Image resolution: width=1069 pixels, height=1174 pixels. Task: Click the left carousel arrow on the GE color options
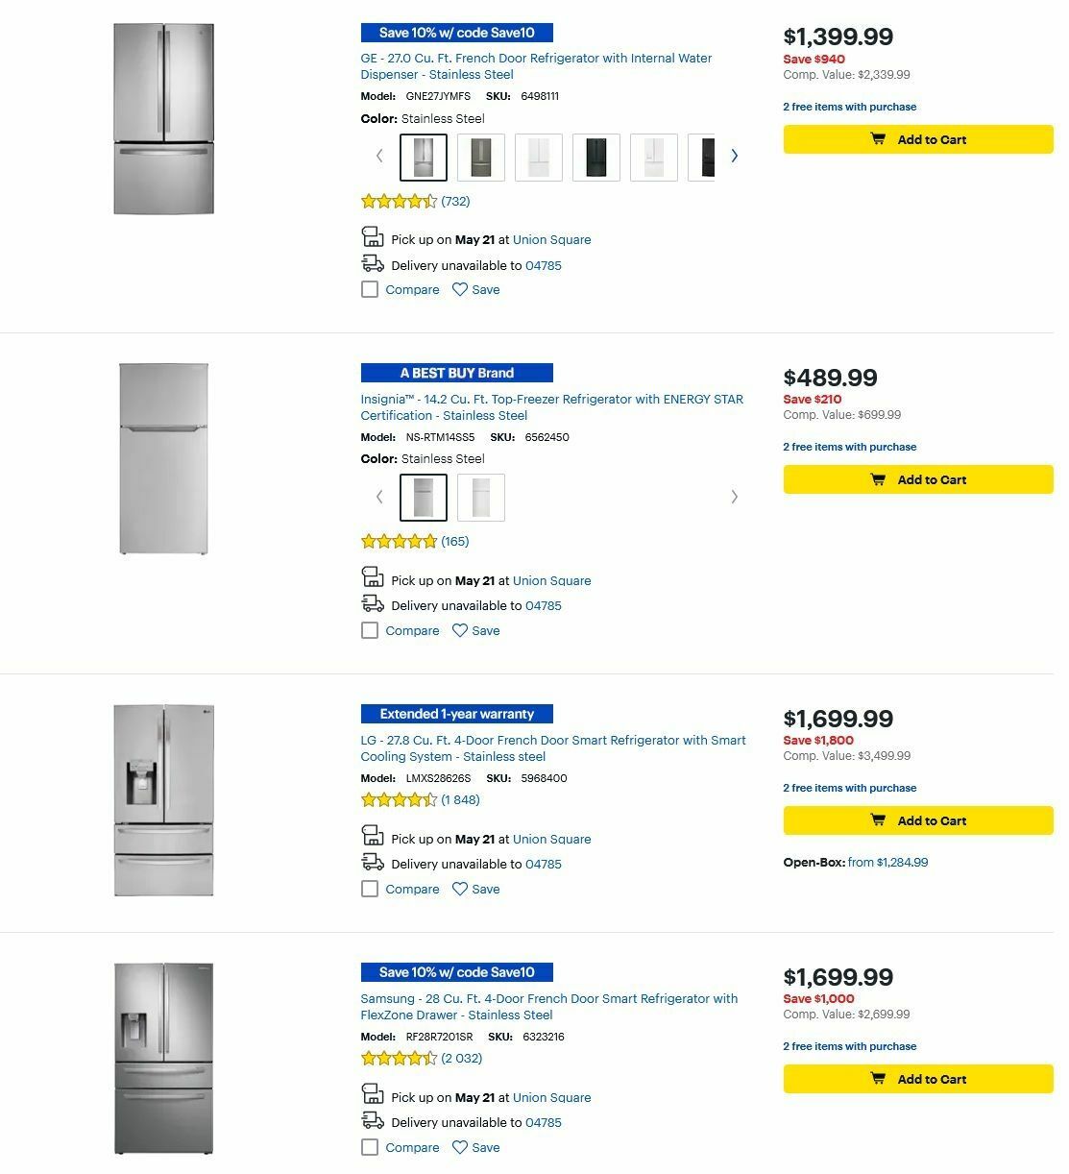point(379,155)
